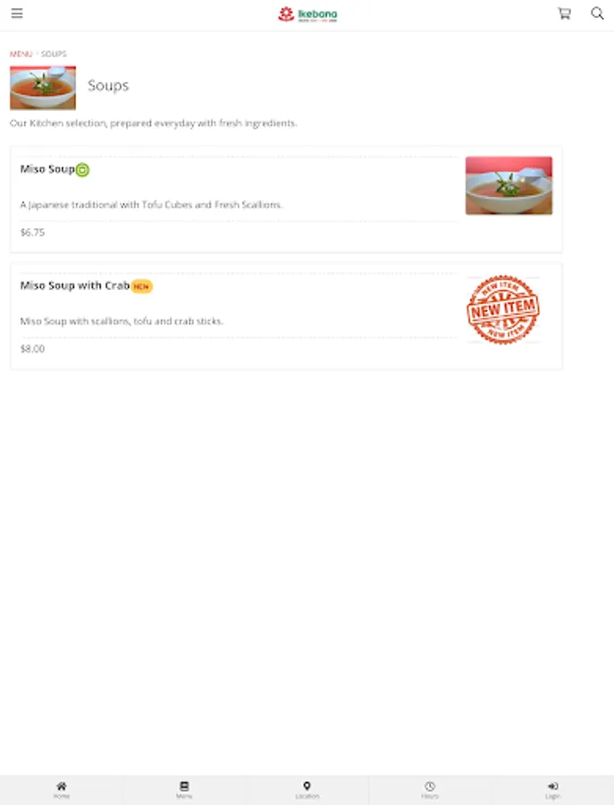Image resolution: width=614 pixels, height=805 pixels.
Task: Select Miso Soup with Crab title
Action: (75, 285)
